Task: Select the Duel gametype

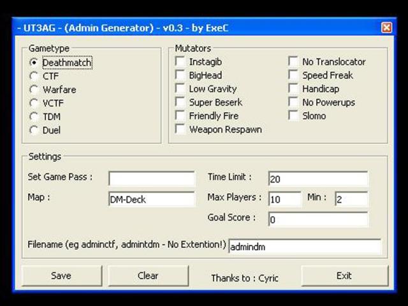Action: click(x=34, y=130)
